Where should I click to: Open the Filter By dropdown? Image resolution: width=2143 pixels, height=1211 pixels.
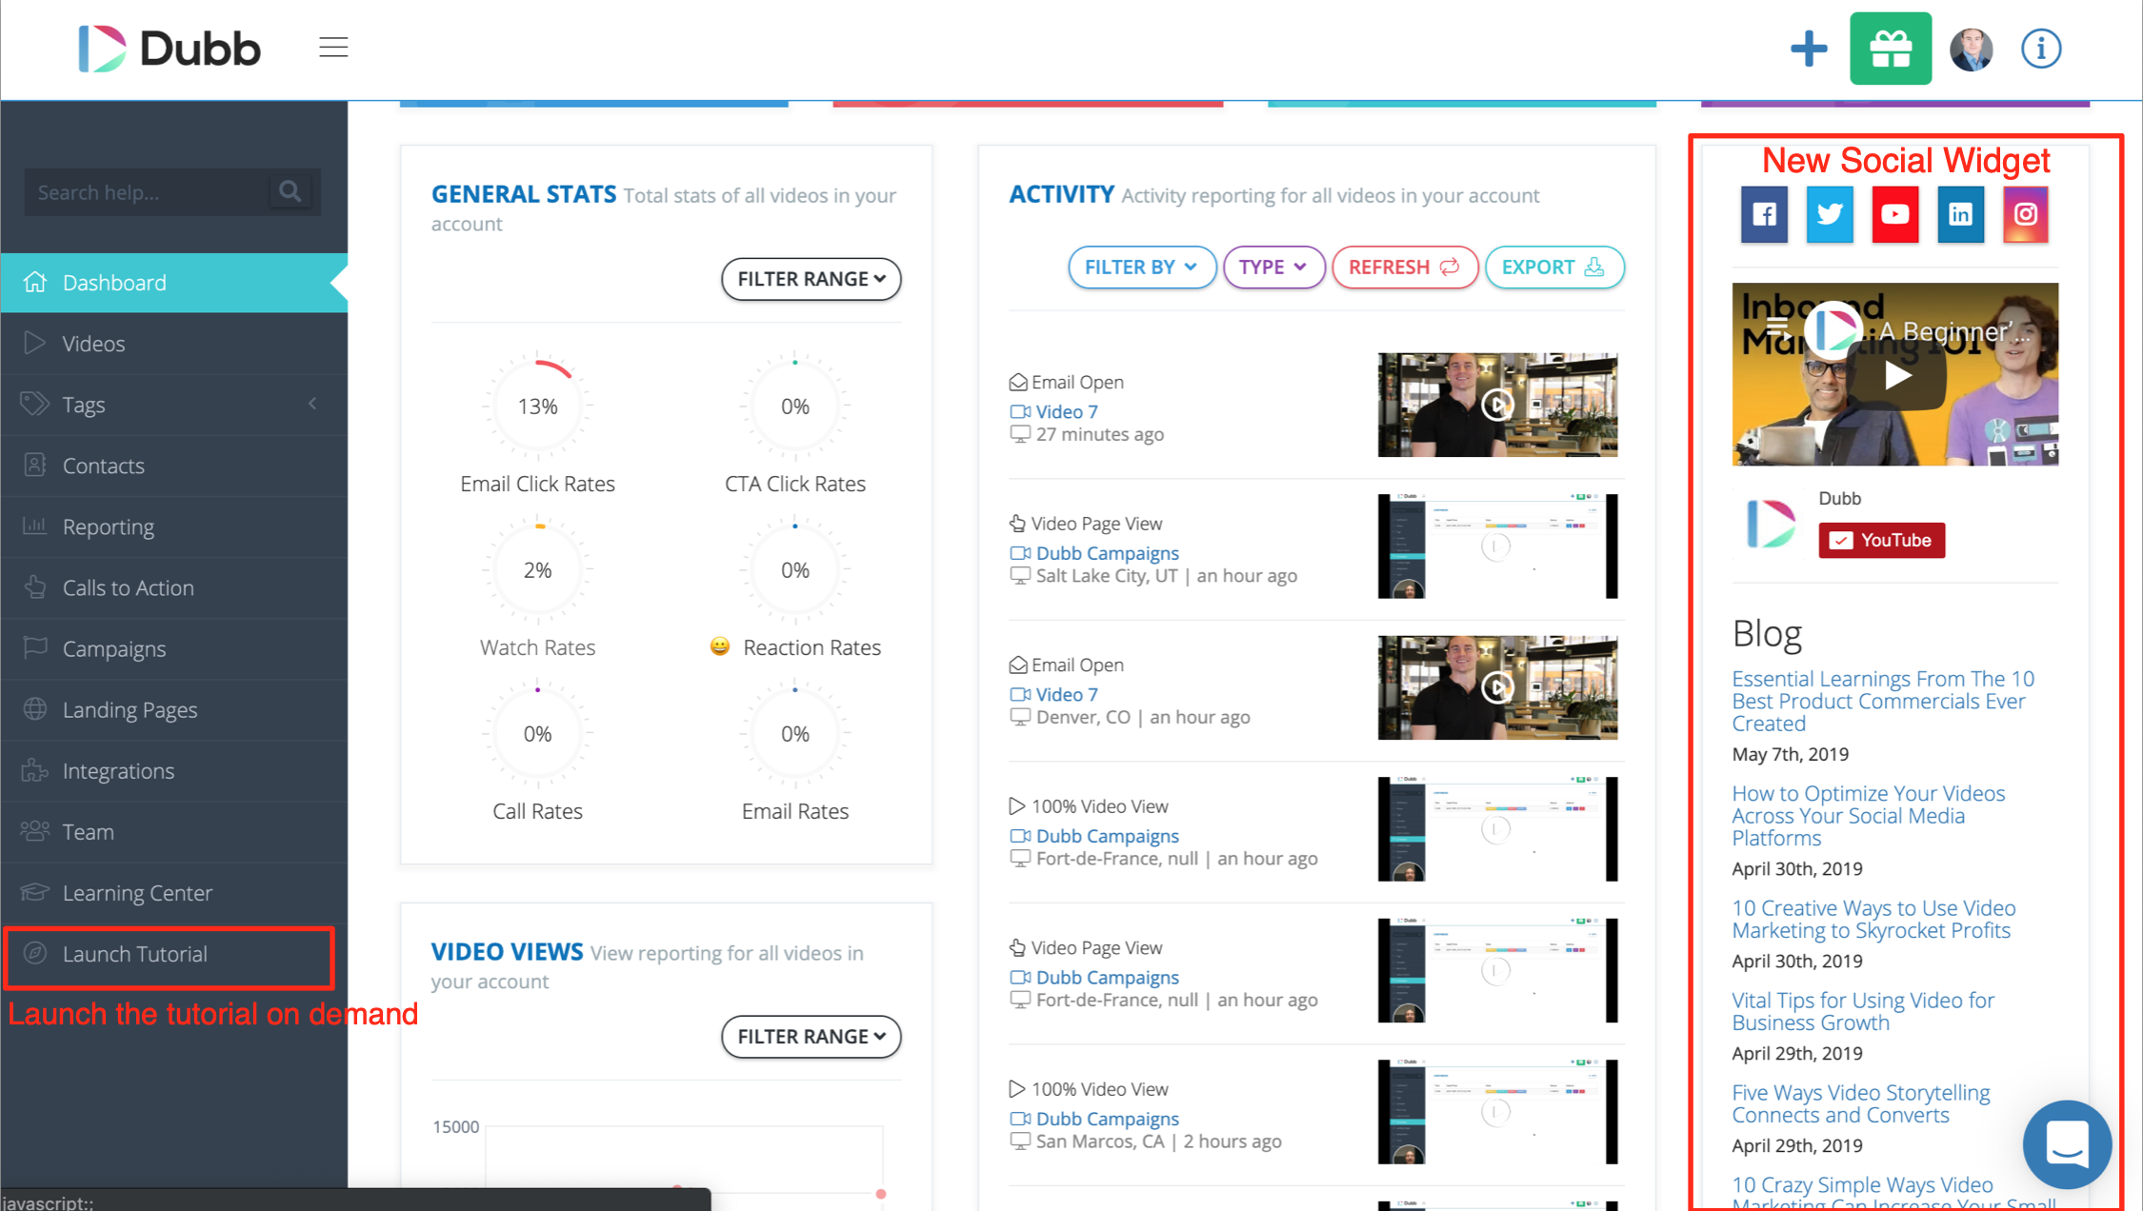[x=1141, y=267]
